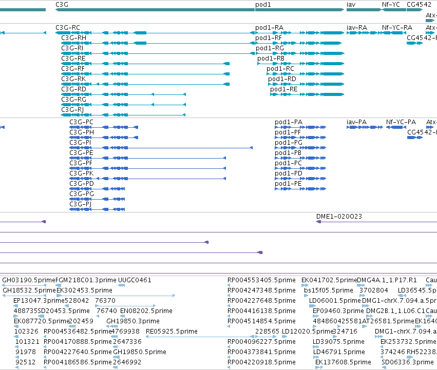Click the RP004247348.5prime feature label
The height and width of the screenshot is (370, 437).
tap(261, 290)
